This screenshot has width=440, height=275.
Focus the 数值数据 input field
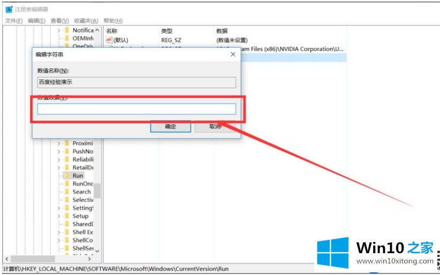click(x=137, y=109)
